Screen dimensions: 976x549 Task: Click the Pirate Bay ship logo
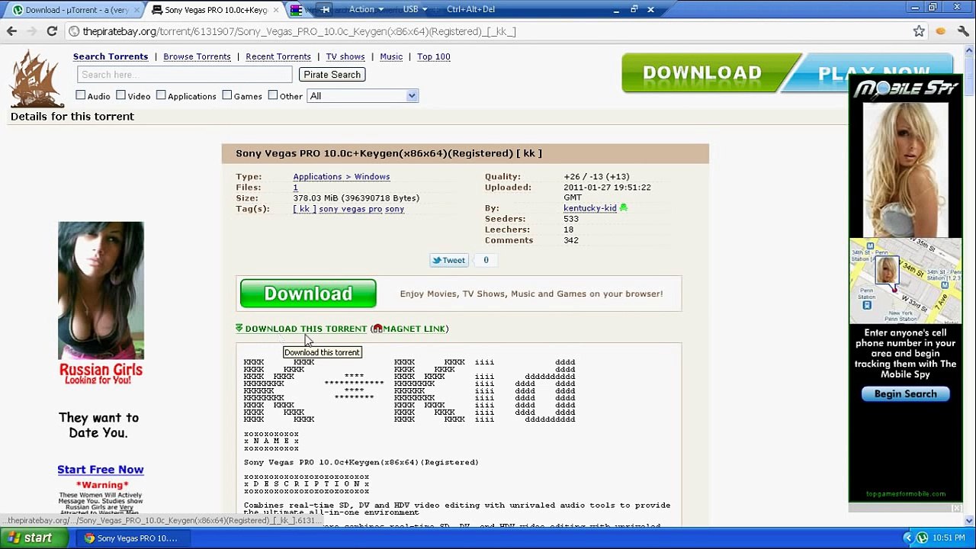coord(37,78)
